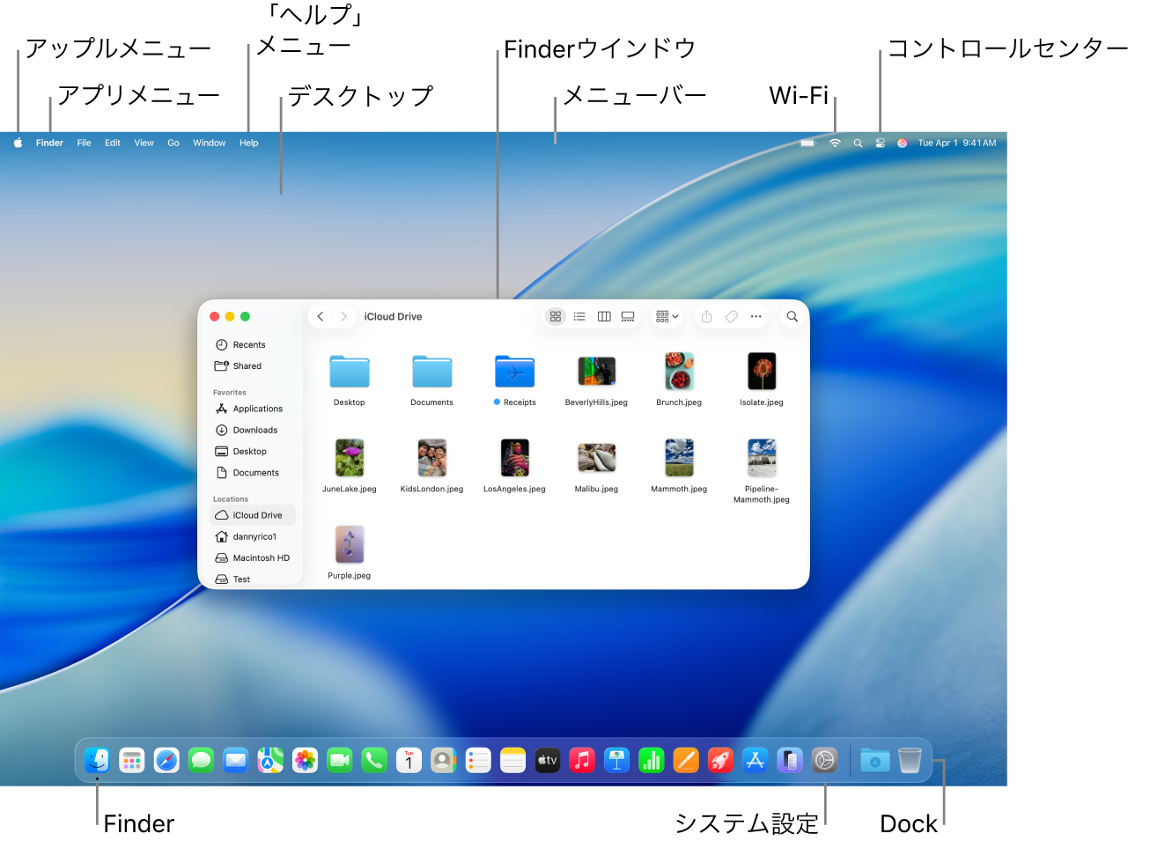Open the Downloads item in the sidebar
This screenshot has width=1150, height=841.
click(x=254, y=430)
